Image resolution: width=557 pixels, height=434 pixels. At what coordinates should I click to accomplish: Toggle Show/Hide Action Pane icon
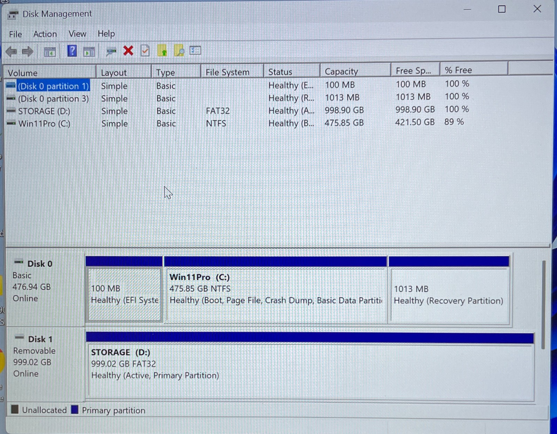89,52
